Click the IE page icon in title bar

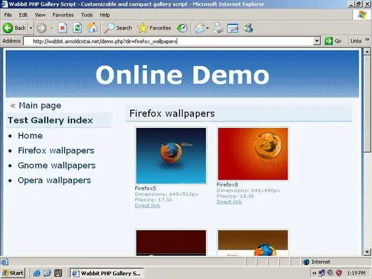coord(4,4)
